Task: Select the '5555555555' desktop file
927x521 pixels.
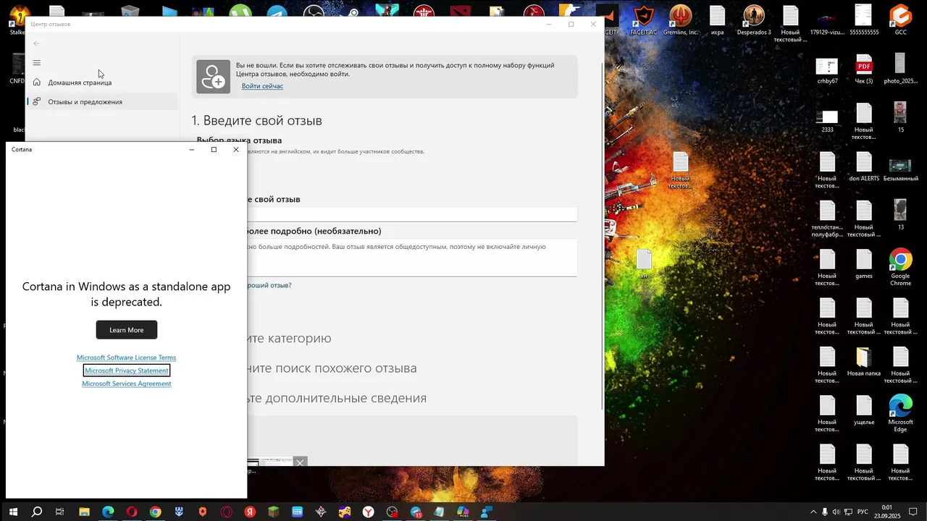Action: pyautogui.click(x=863, y=20)
